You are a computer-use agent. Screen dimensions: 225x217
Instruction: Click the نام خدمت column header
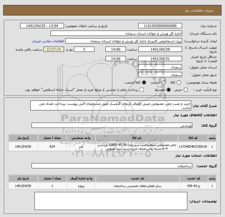click(x=137, y=178)
